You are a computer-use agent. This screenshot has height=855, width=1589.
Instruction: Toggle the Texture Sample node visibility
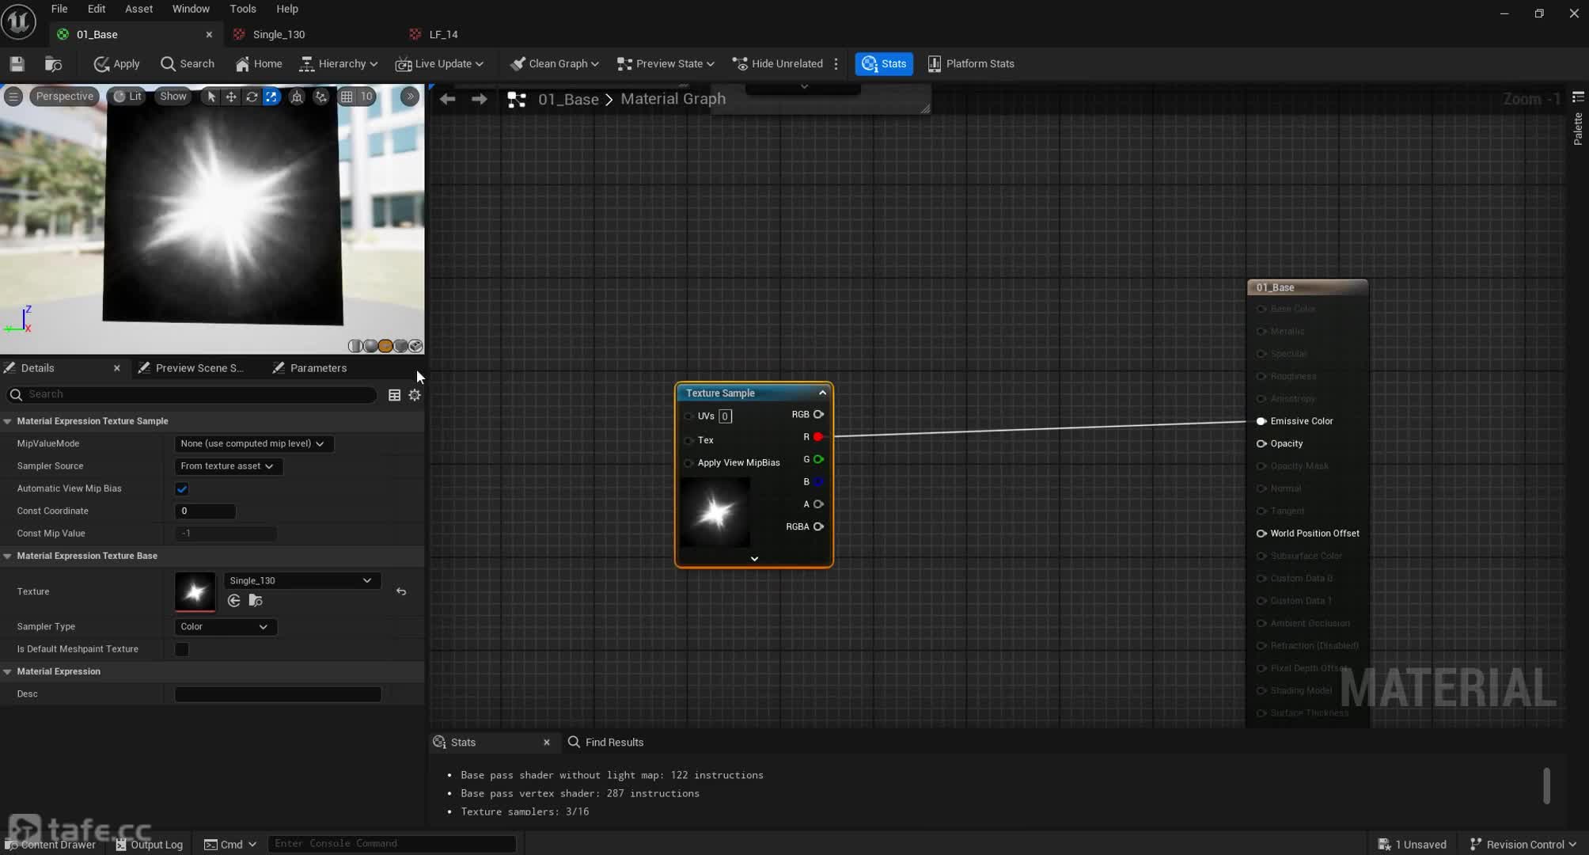click(x=823, y=392)
